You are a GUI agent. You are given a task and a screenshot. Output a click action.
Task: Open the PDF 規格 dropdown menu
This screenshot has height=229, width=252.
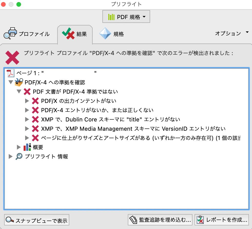click(126, 17)
